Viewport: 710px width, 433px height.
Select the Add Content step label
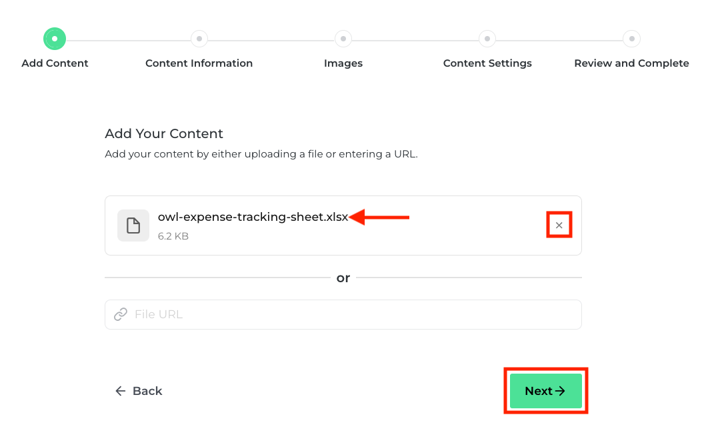[55, 63]
